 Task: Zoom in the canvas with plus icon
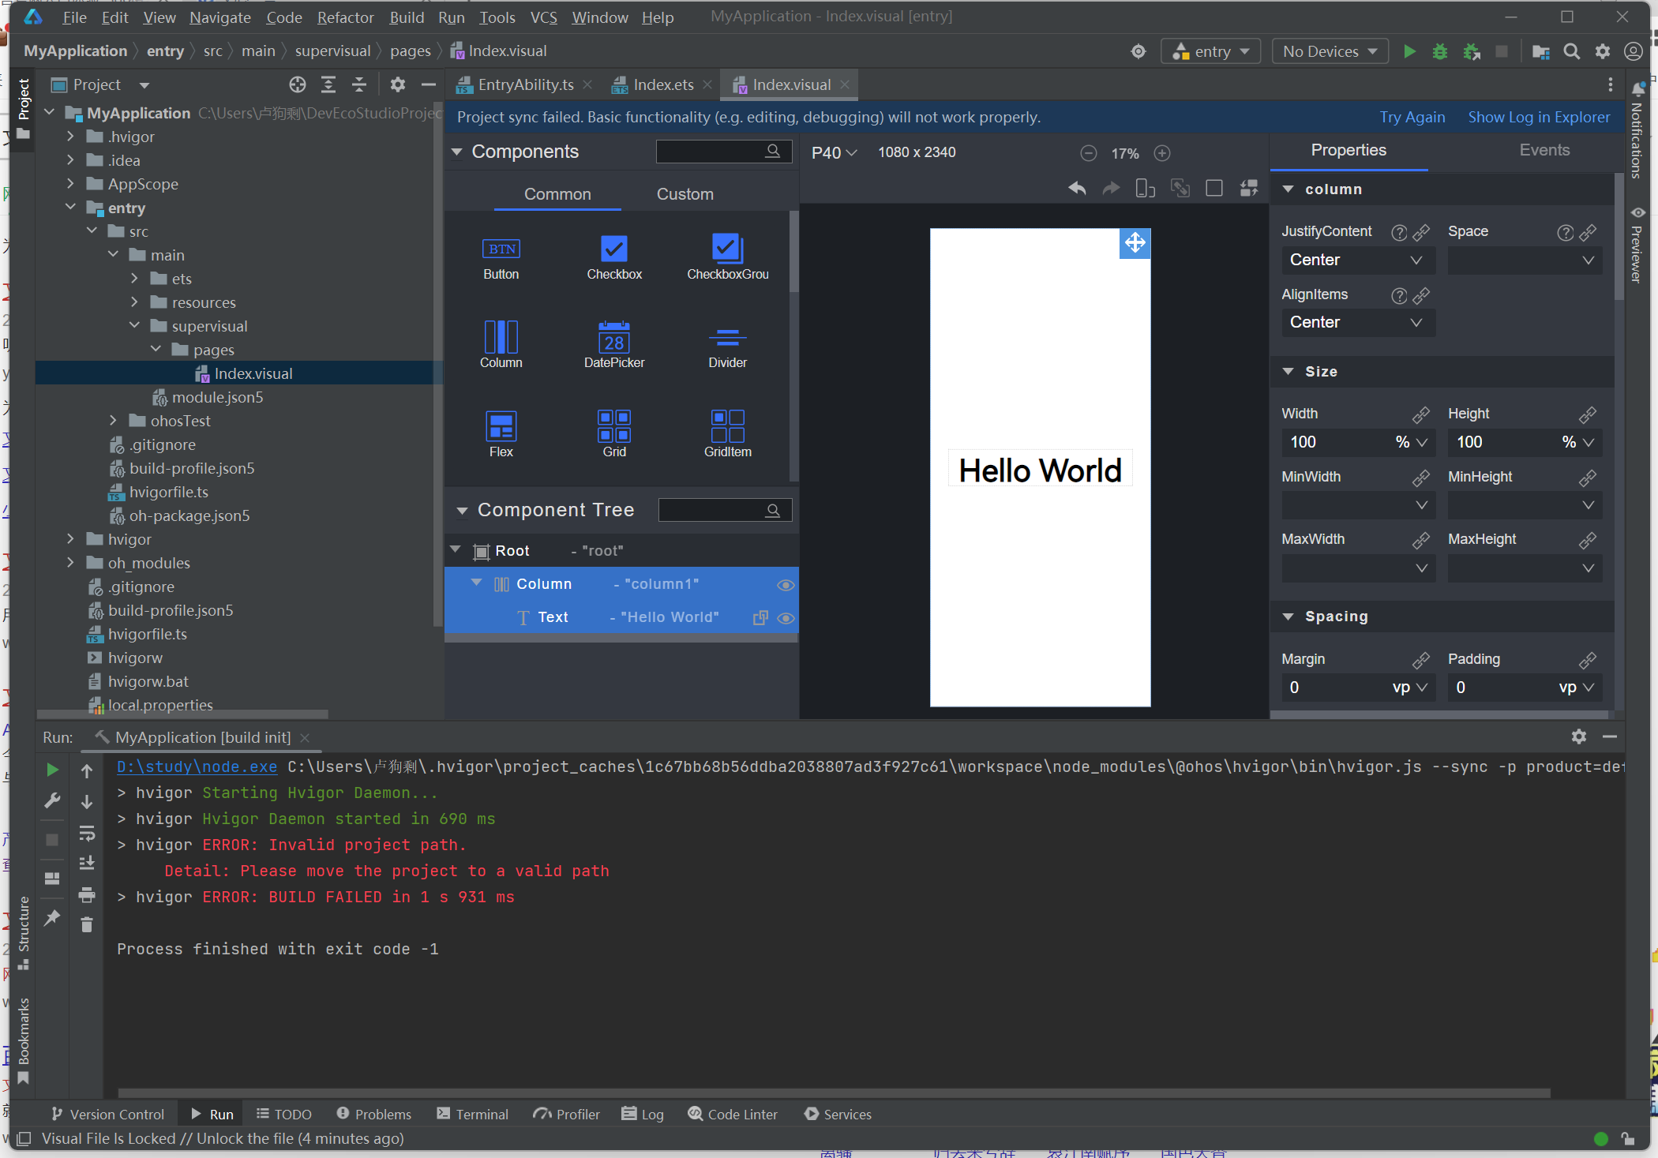pyautogui.click(x=1162, y=153)
